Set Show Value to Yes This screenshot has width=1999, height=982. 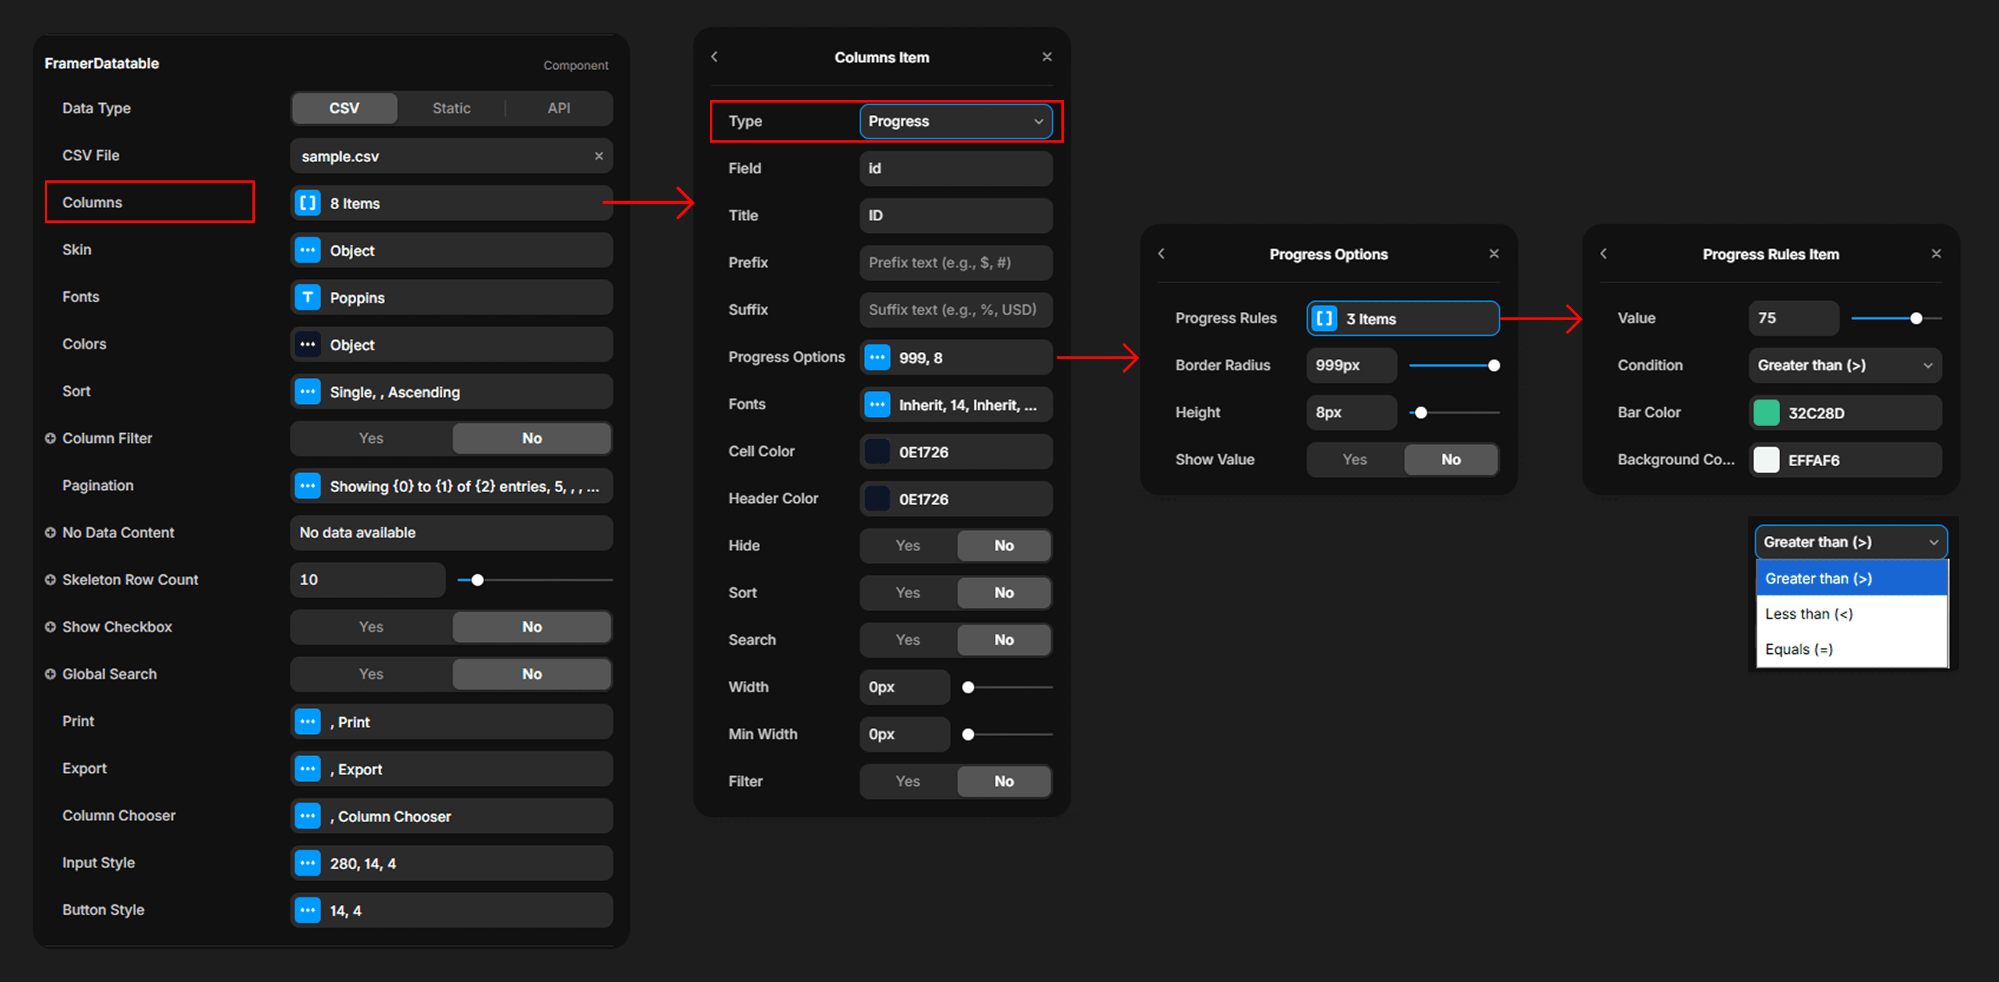[1354, 459]
